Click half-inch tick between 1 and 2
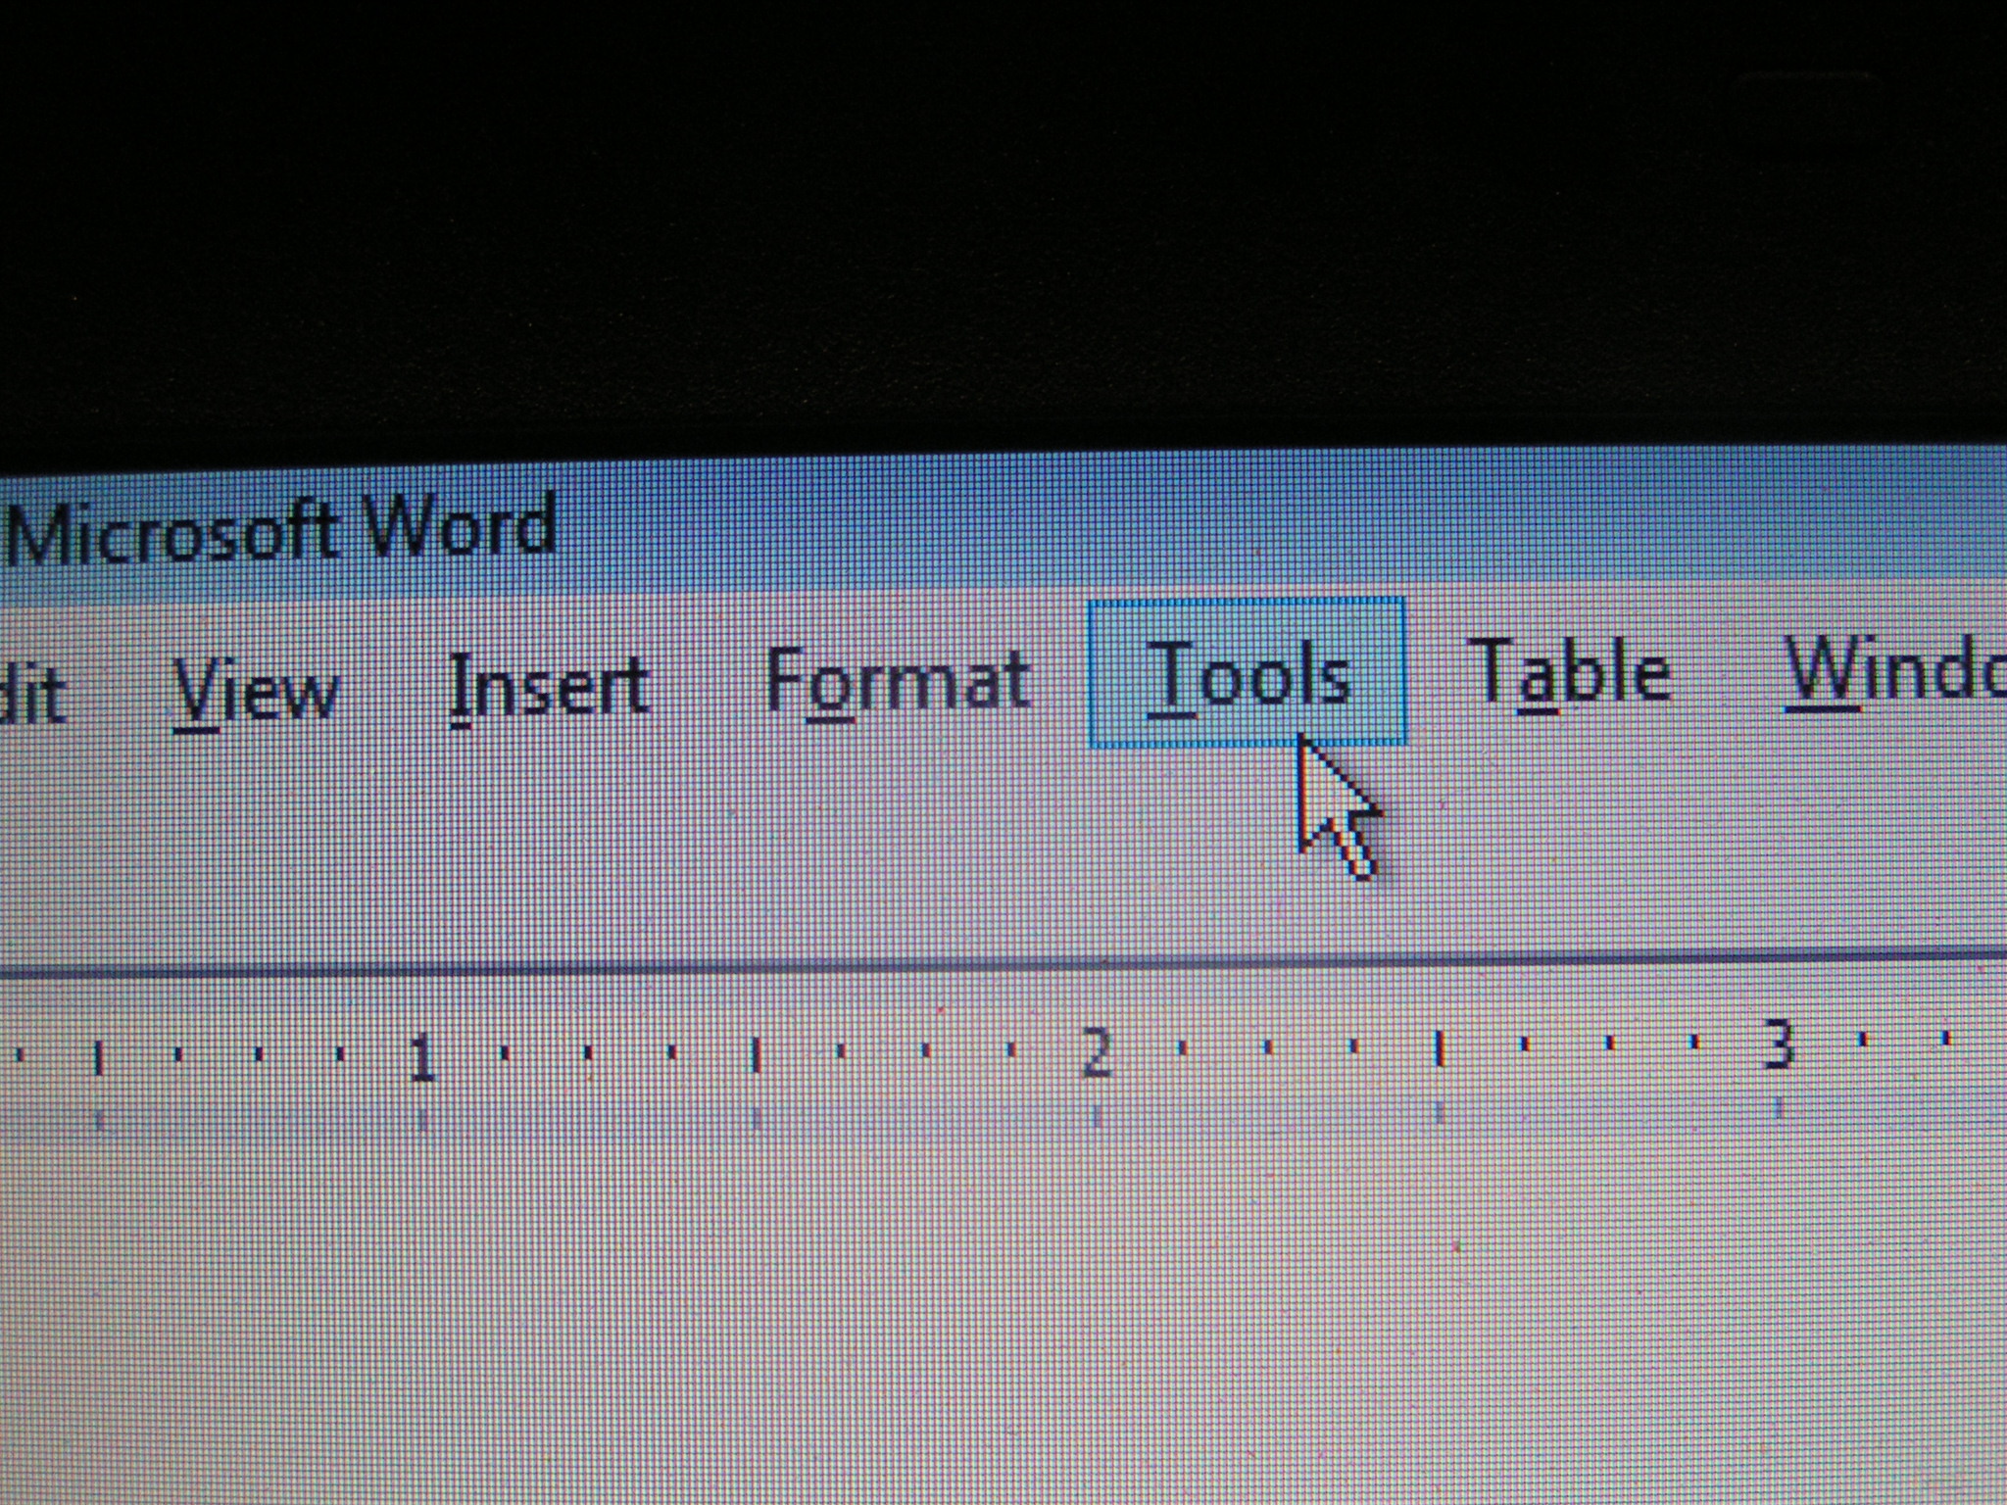Screen dimensions: 2007x1505 (756, 1055)
